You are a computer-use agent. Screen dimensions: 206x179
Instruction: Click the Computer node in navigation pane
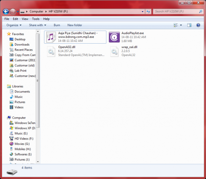pos(16,118)
